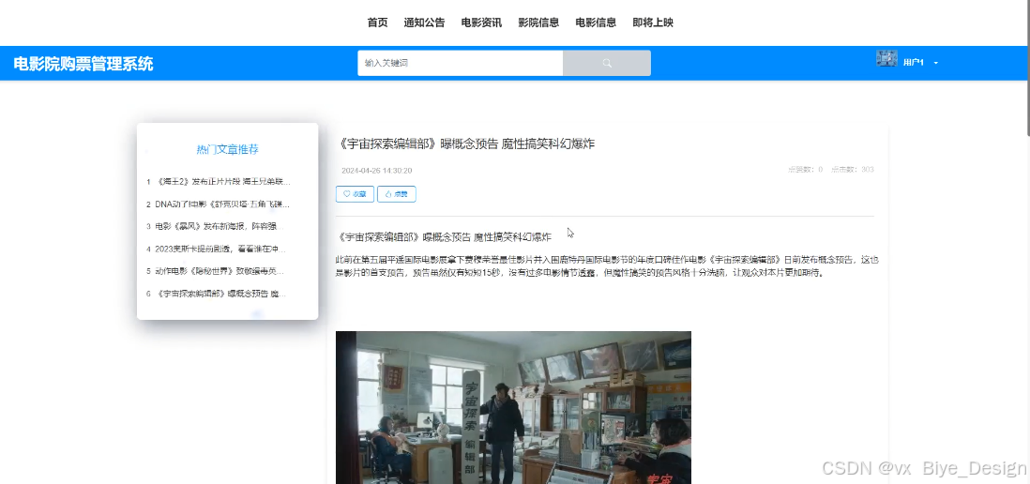Image resolution: width=1030 pixels, height=484 pixels.
Task: Open hot article 5 动作电影《隐秘世界》
Action: pos(218,270)
